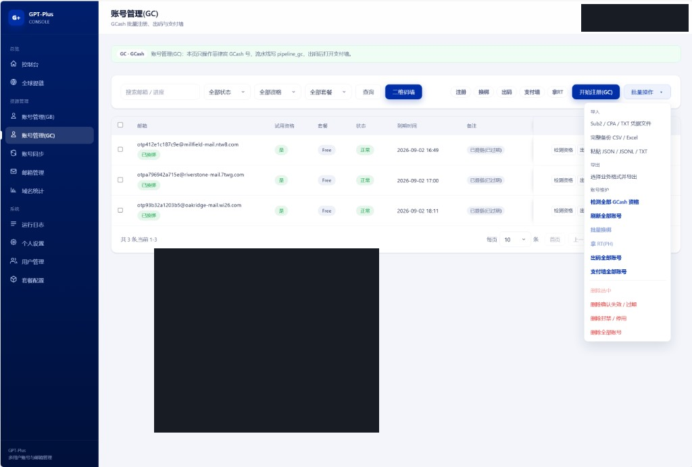Select 选择业务格式并导出 menu item
This screenshot has height=467, width=692.
[x=627, y=177]
